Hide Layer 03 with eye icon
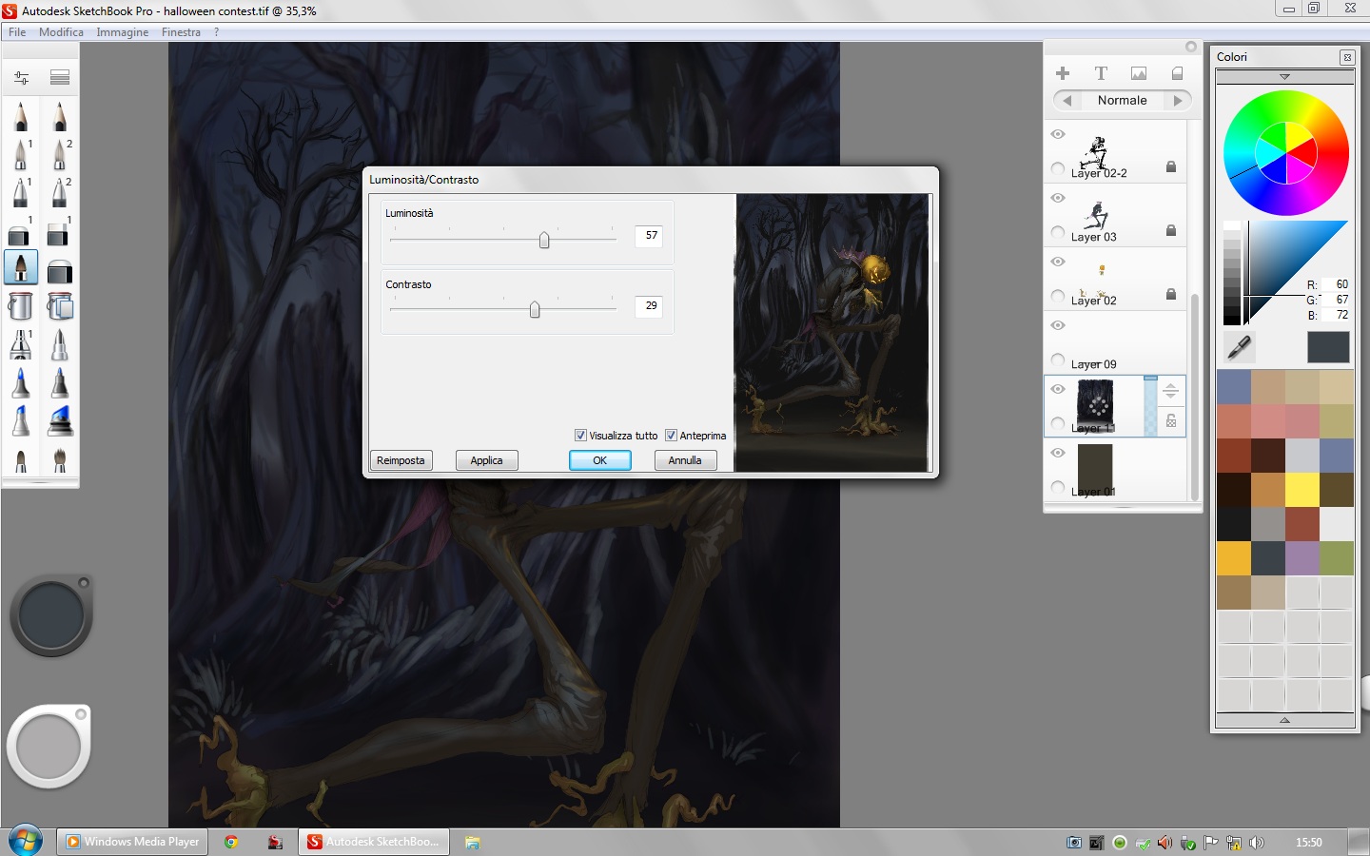Image resolution: width=1370 pixels, height=856 pixels. tap(1058, 198)
